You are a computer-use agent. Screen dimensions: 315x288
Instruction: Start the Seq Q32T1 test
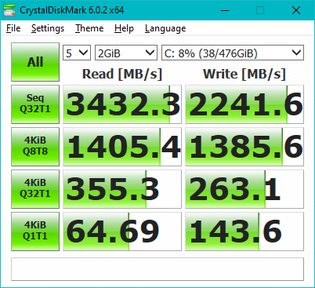(35, 104)
